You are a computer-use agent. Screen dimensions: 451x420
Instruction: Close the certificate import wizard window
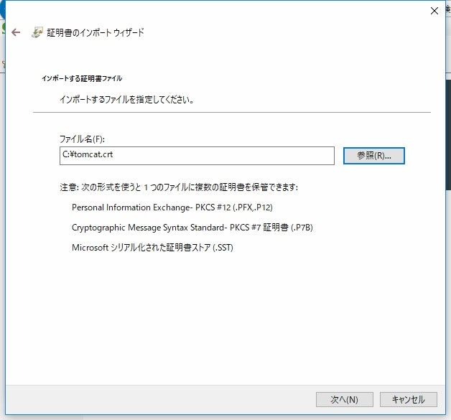[x=434, y=11]
